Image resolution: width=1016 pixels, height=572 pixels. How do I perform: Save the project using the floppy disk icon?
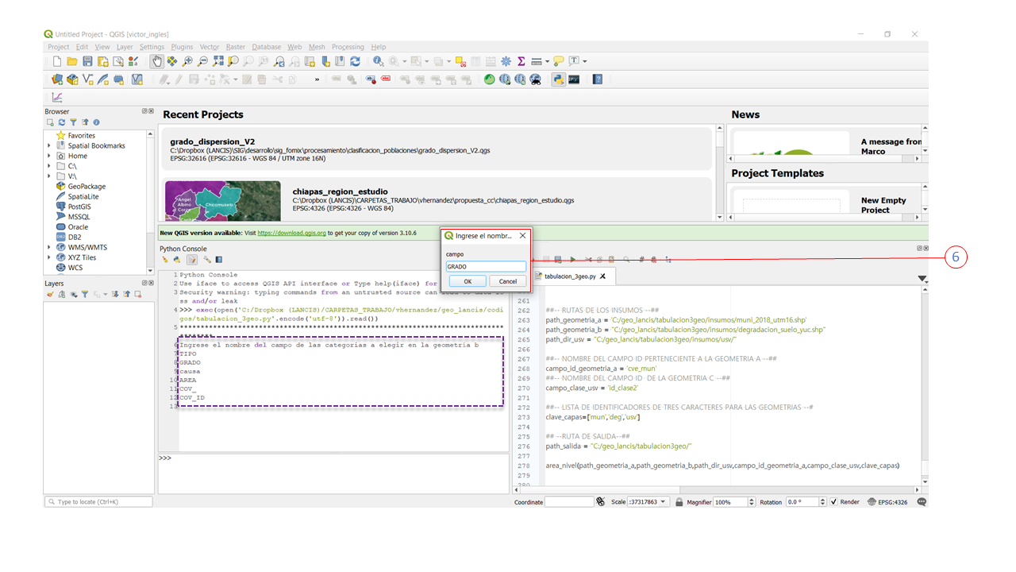click(x=87, y=61)
